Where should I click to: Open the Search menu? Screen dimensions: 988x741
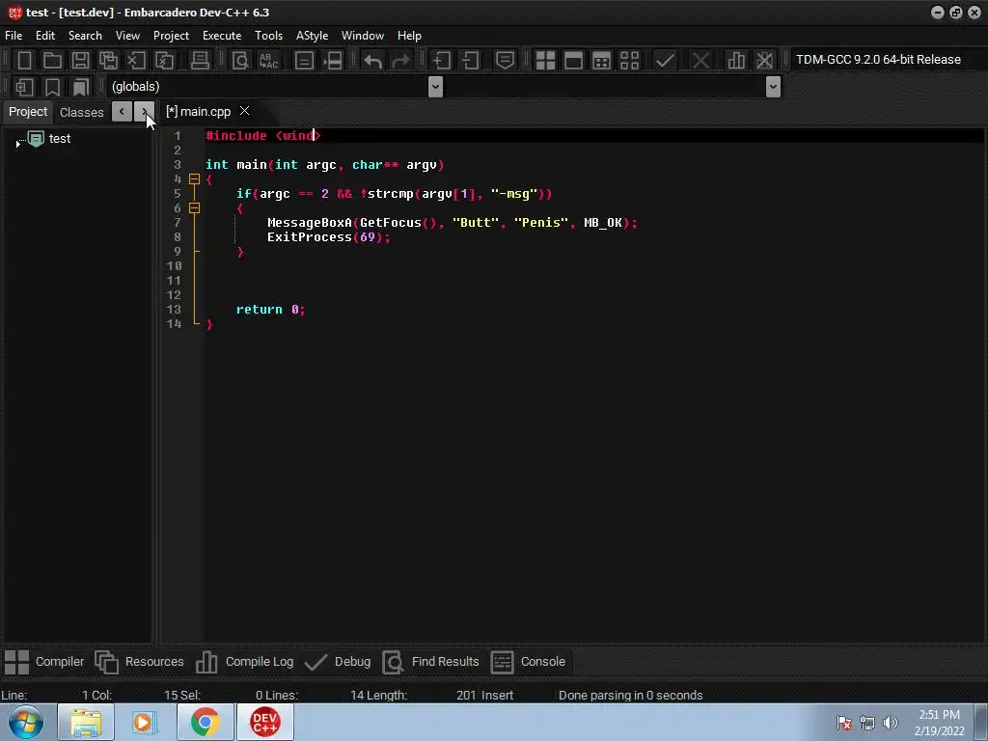coord(85,36)
